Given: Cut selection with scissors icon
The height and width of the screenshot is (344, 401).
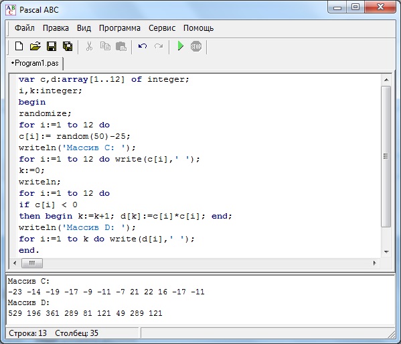Looking at the screenshot, I should pos(89,46).
